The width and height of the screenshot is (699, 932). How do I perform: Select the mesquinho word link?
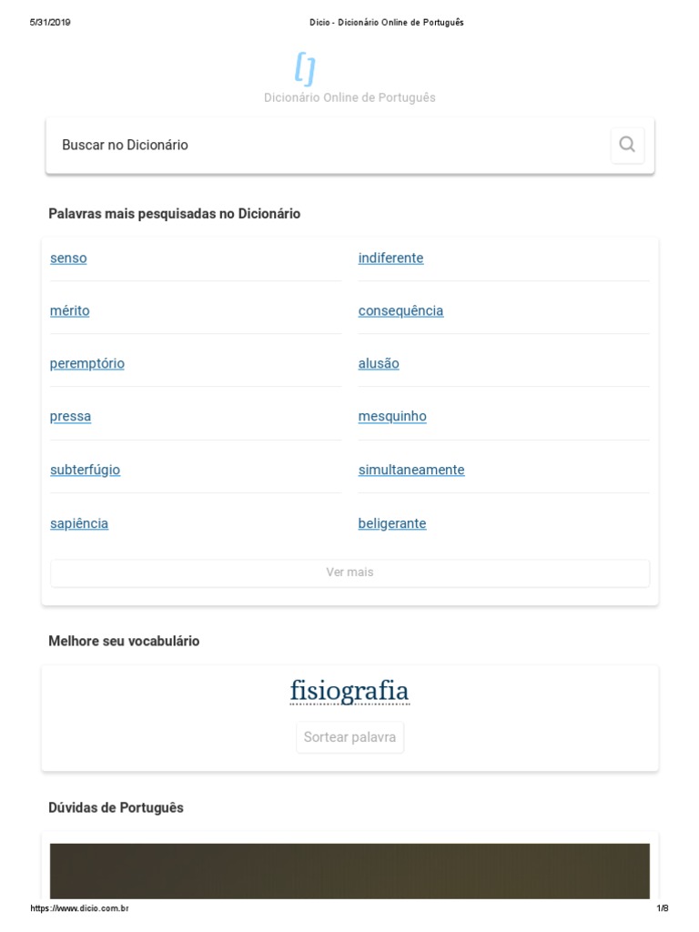[x=392, y=416]
